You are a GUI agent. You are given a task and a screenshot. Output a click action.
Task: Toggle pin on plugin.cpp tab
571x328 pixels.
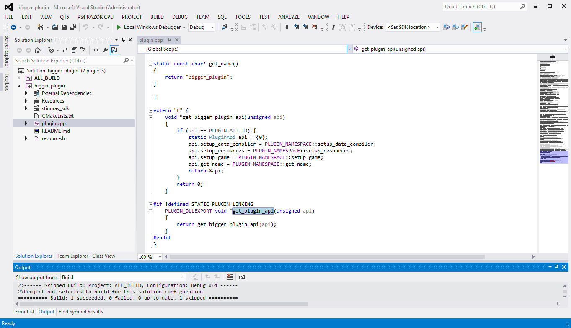click(x=169, y=40)
